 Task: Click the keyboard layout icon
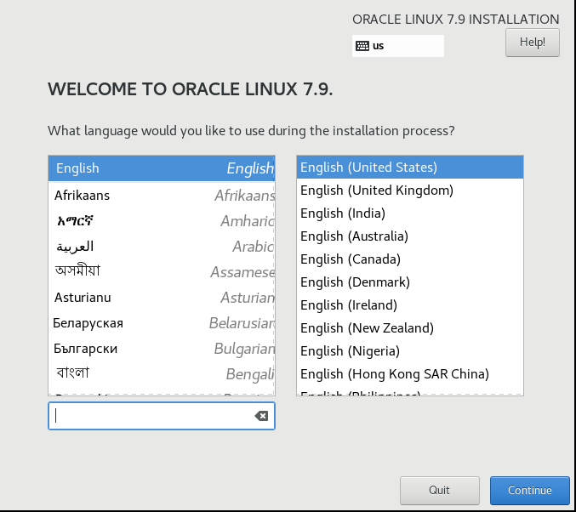tap(362, 46)
